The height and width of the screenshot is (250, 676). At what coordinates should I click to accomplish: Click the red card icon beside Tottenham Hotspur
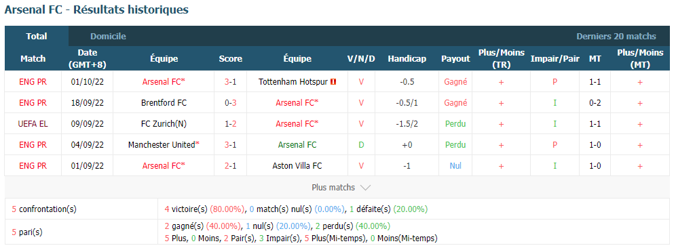click(x=333, y=82)
